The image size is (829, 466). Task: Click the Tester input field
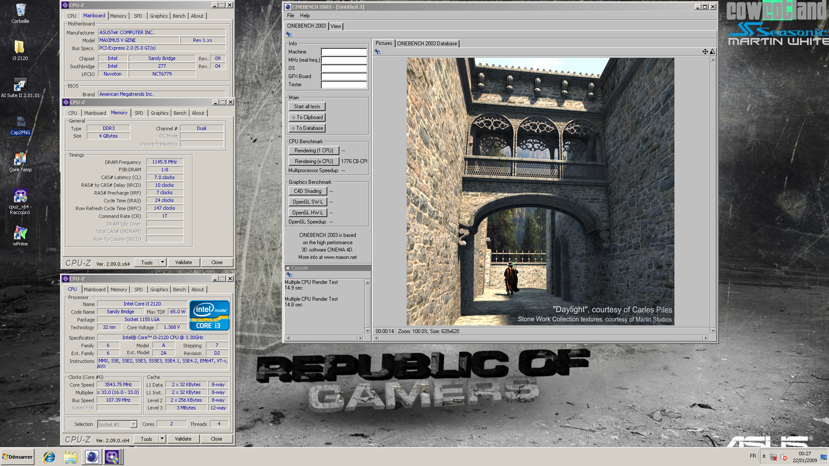click(344, 85)
